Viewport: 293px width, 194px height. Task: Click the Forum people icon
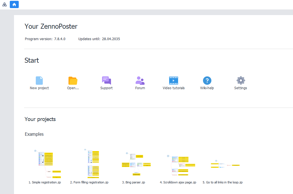[140, 81]
